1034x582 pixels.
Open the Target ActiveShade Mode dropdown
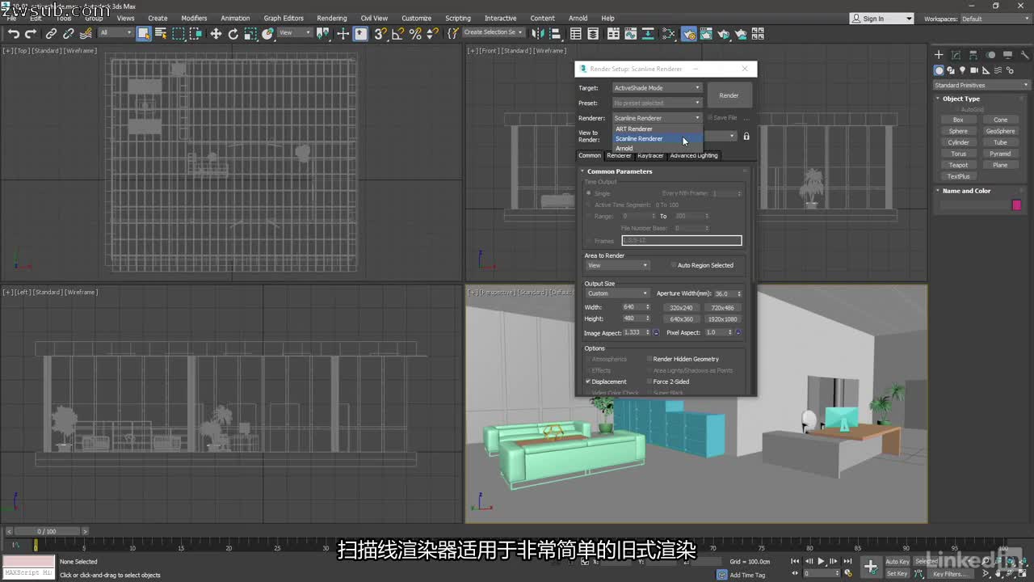pyautogui.click(x=657, y=87)
